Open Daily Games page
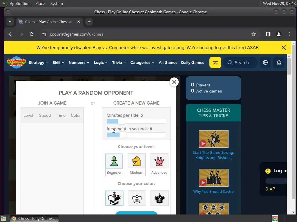 tap(193, 63)
